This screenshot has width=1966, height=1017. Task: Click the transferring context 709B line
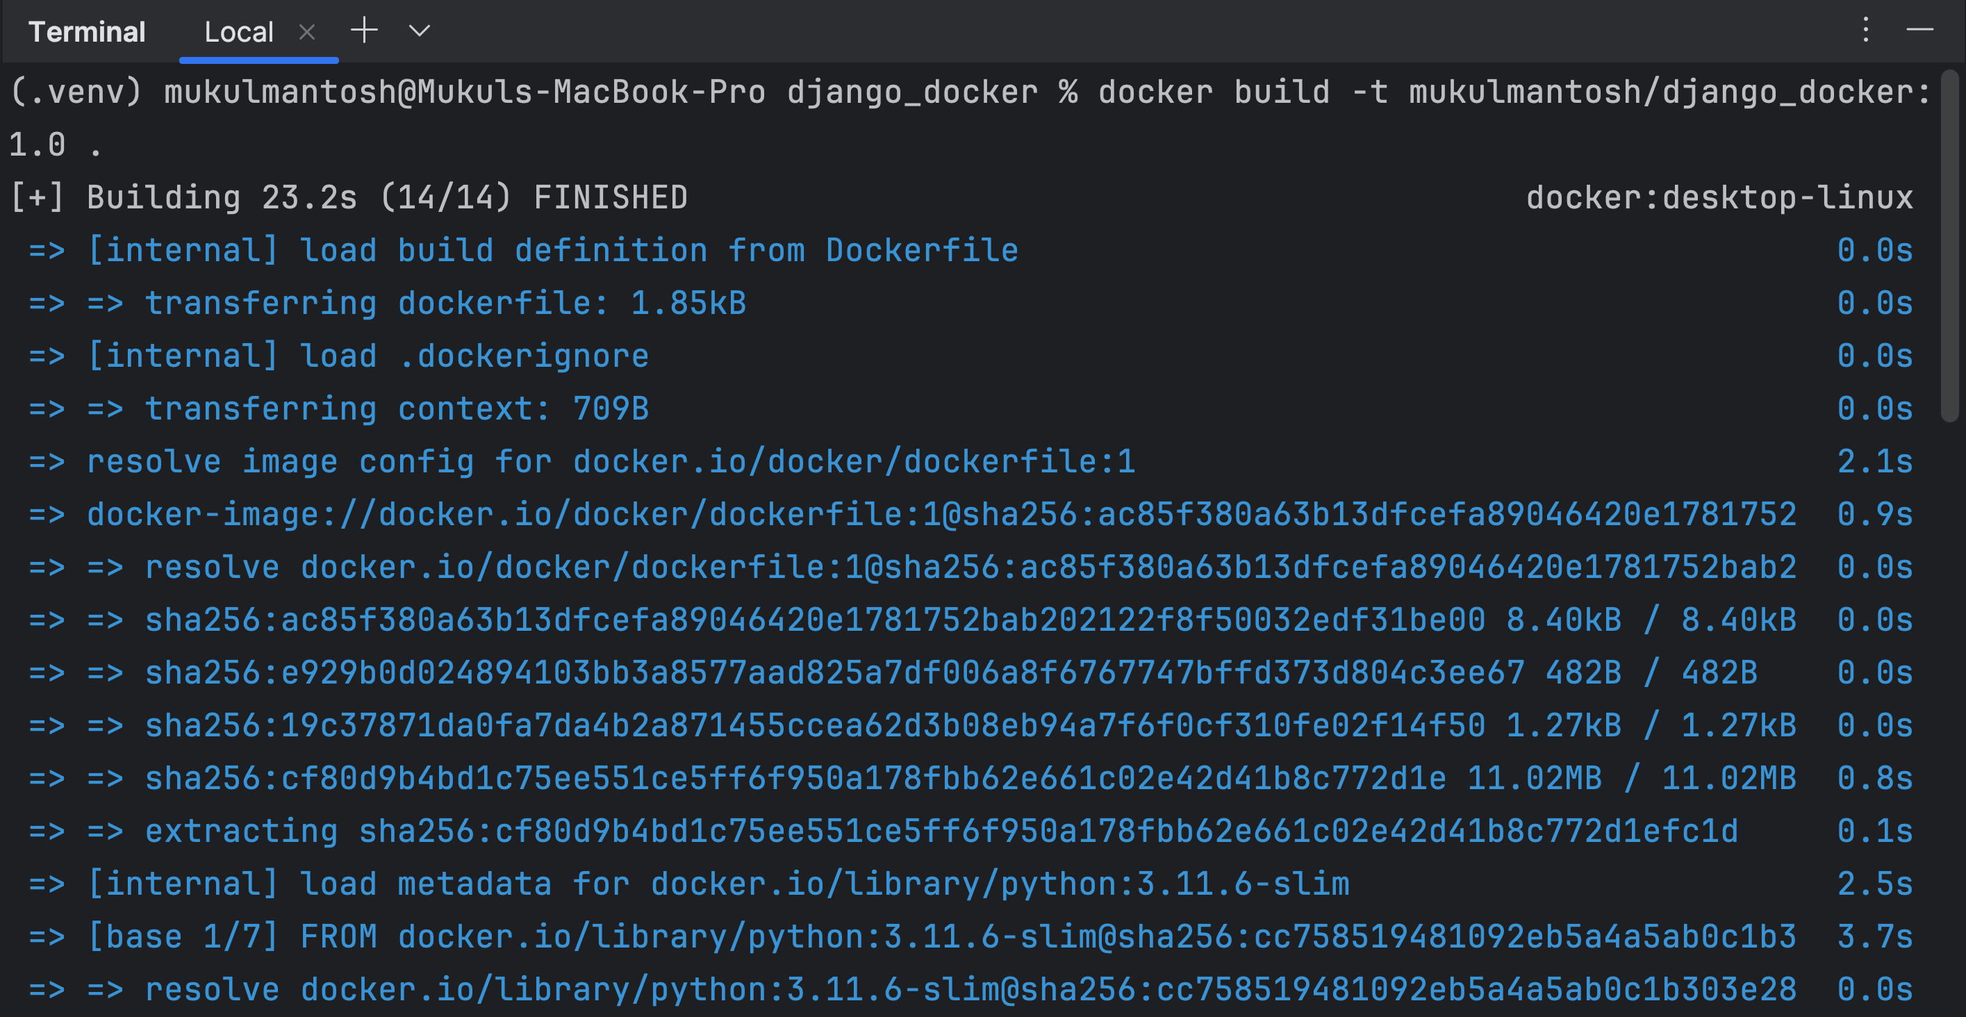397,409
